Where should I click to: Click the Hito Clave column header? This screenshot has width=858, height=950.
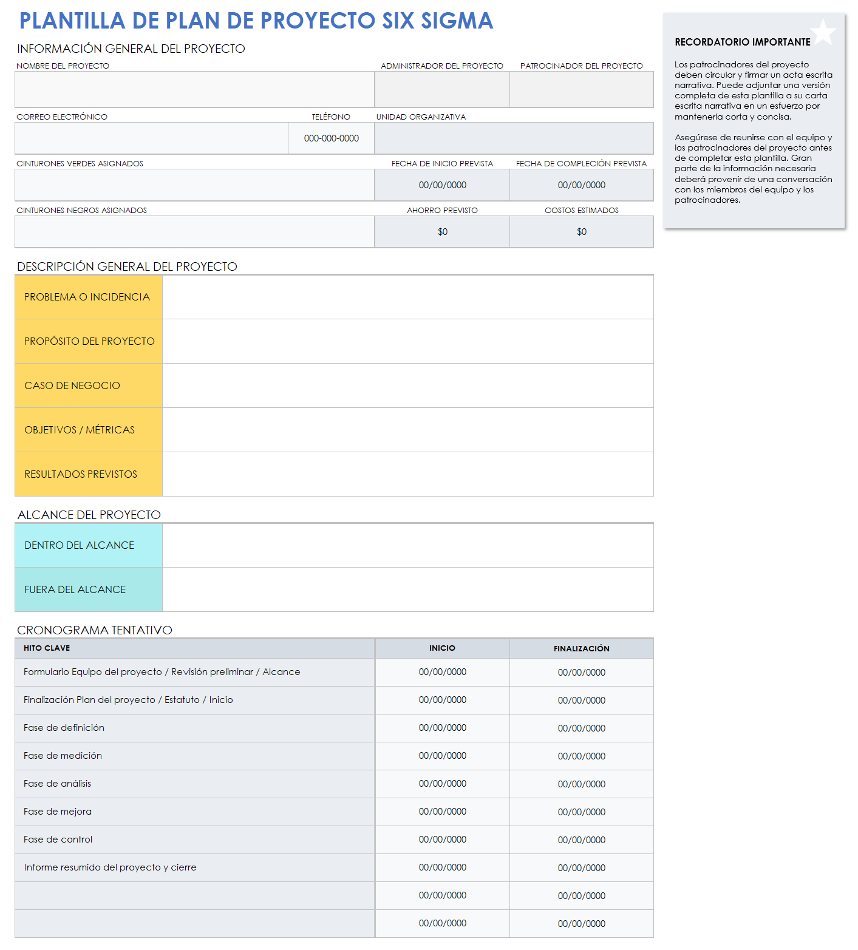[194, 648]
